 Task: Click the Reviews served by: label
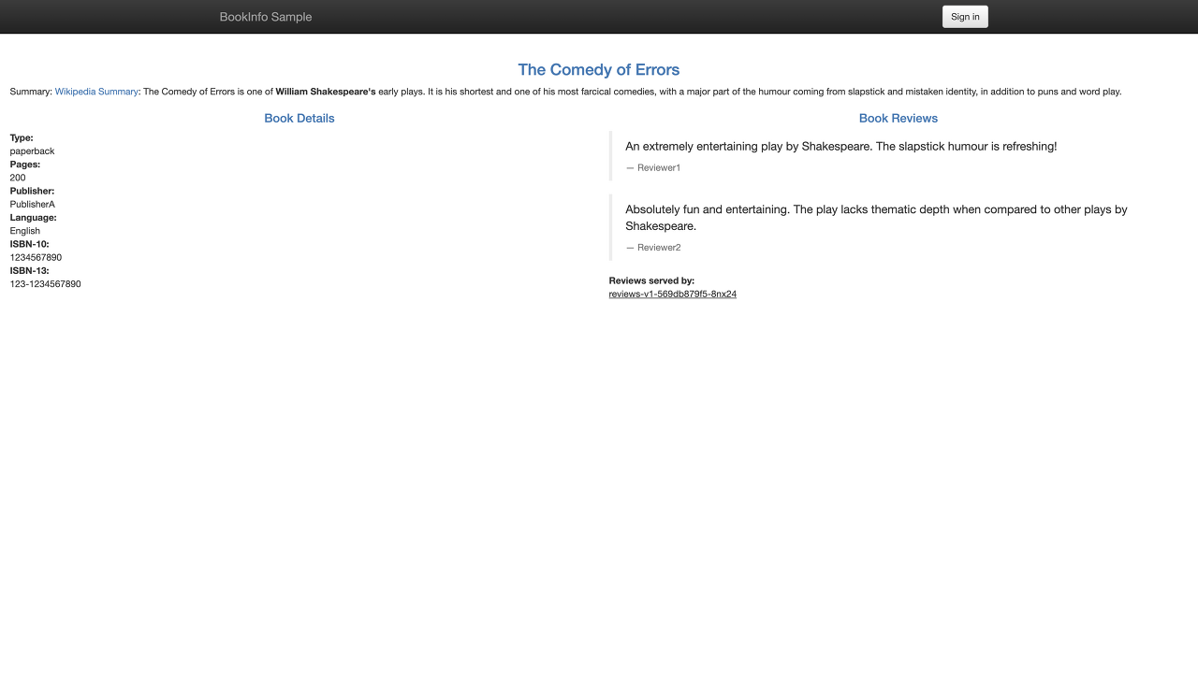click(x=651, y=280)
